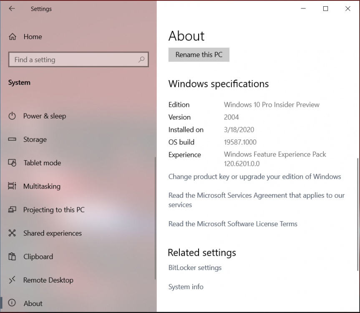Open Microsoft Software License Terms link

(x=233, y=224)
